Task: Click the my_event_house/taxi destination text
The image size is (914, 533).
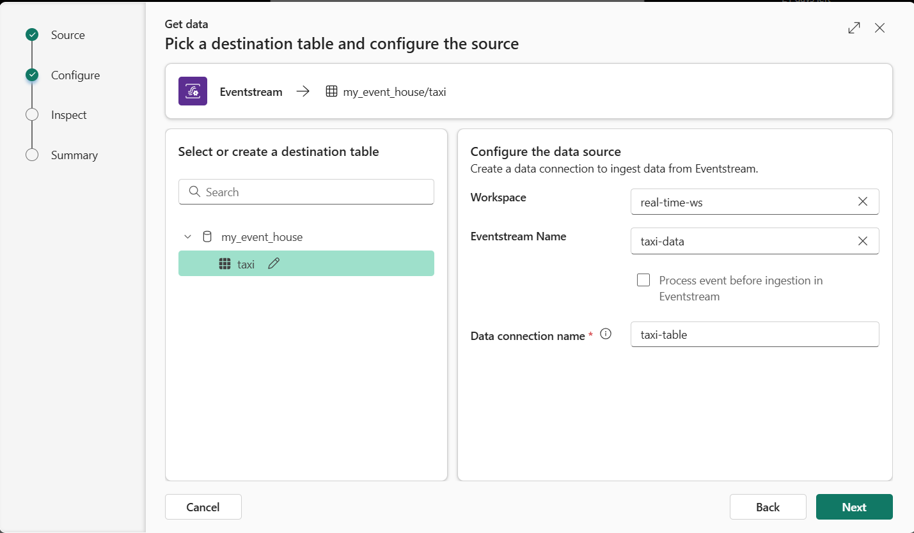Action: click(x=395, y=92)
